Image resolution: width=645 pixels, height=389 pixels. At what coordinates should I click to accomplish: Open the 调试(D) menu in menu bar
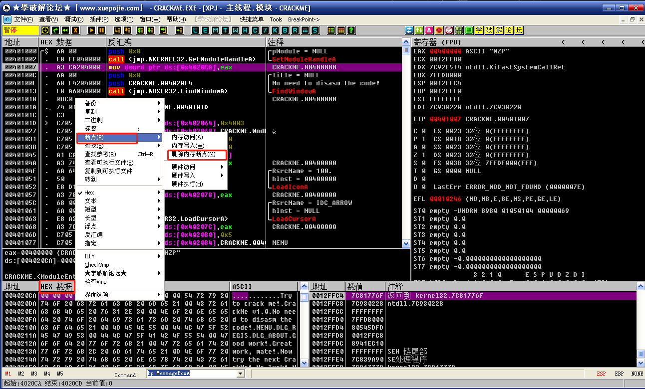(x=74, y=19)
